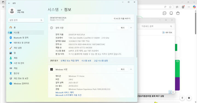Switch Explorer to large thumbnails view icon
Image resolution: width=197 pixels, height=103 pixels.
click(x=173, y=92)
